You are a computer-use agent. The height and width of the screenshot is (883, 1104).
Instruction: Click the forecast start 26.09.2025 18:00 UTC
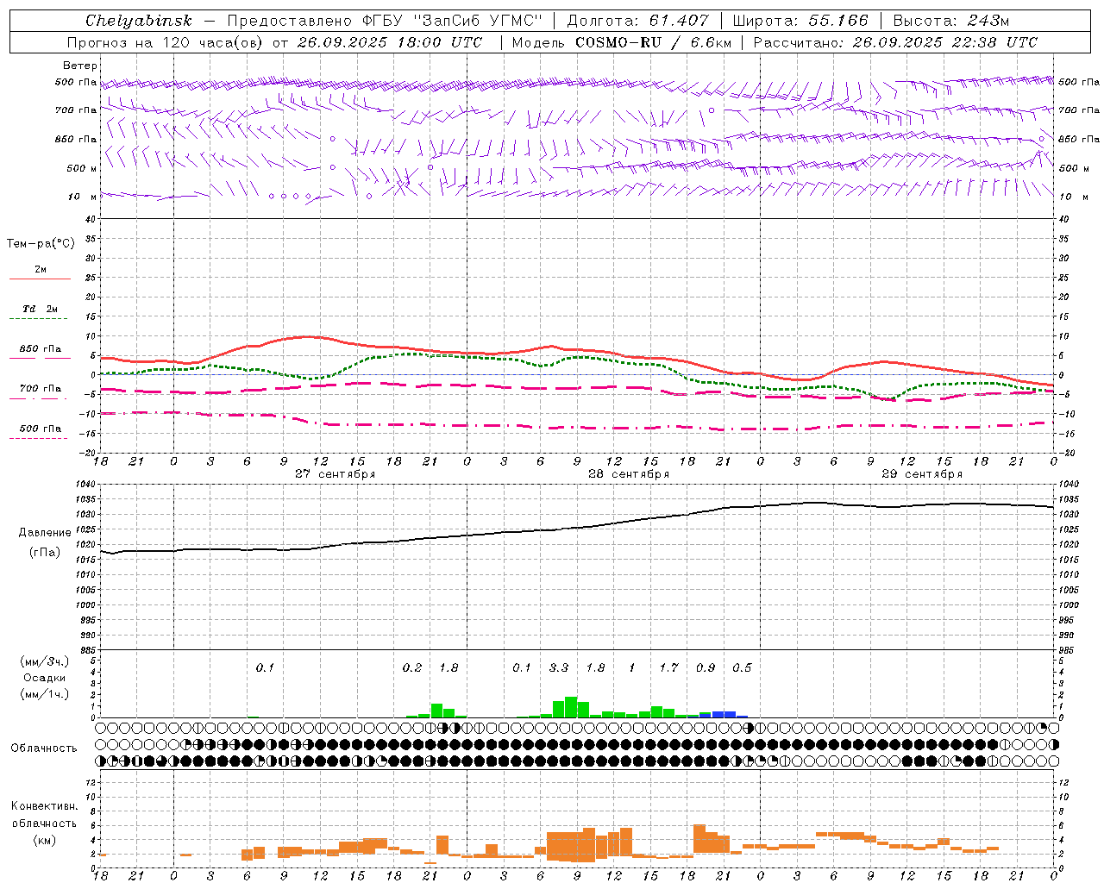click(x=390, y=42)
